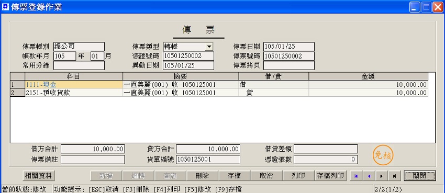
Task: Print using the 列印 button
Action: click(x=298, y=176)
